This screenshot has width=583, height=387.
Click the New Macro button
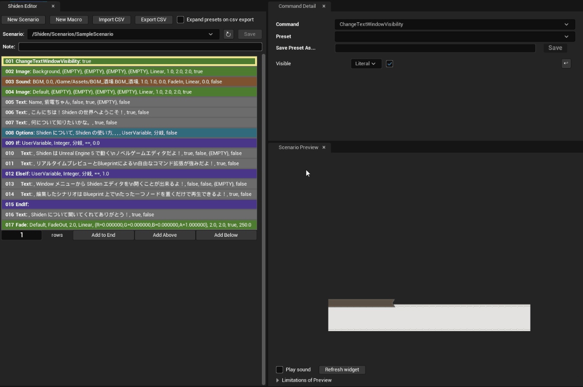pos(69,19)
